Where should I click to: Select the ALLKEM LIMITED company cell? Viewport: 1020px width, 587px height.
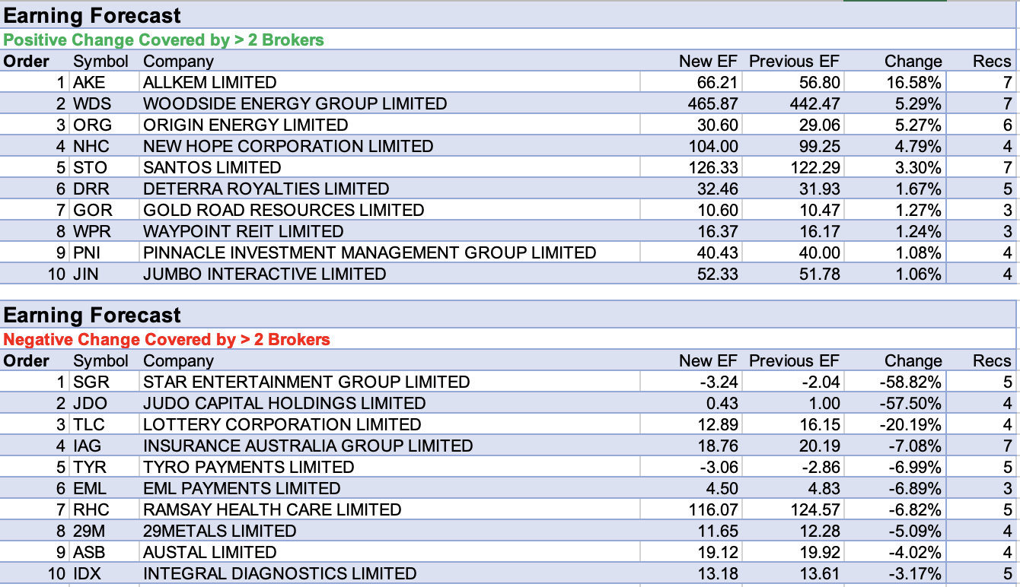click(x=210, y=82)
